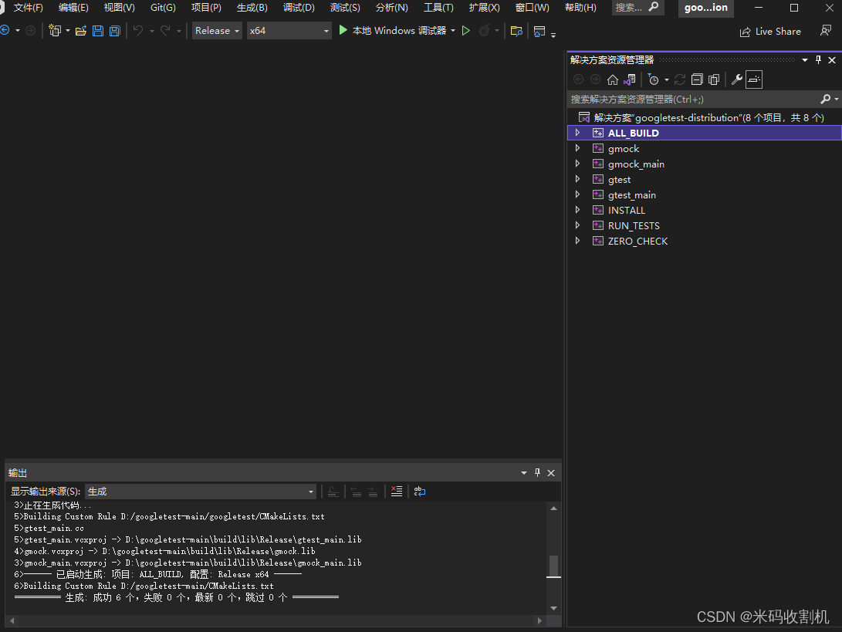Toggle Preview Selected Items in Solution Explorer
Image resolution: width=842 pixels, height=632 pixels.
coord(754,79)
